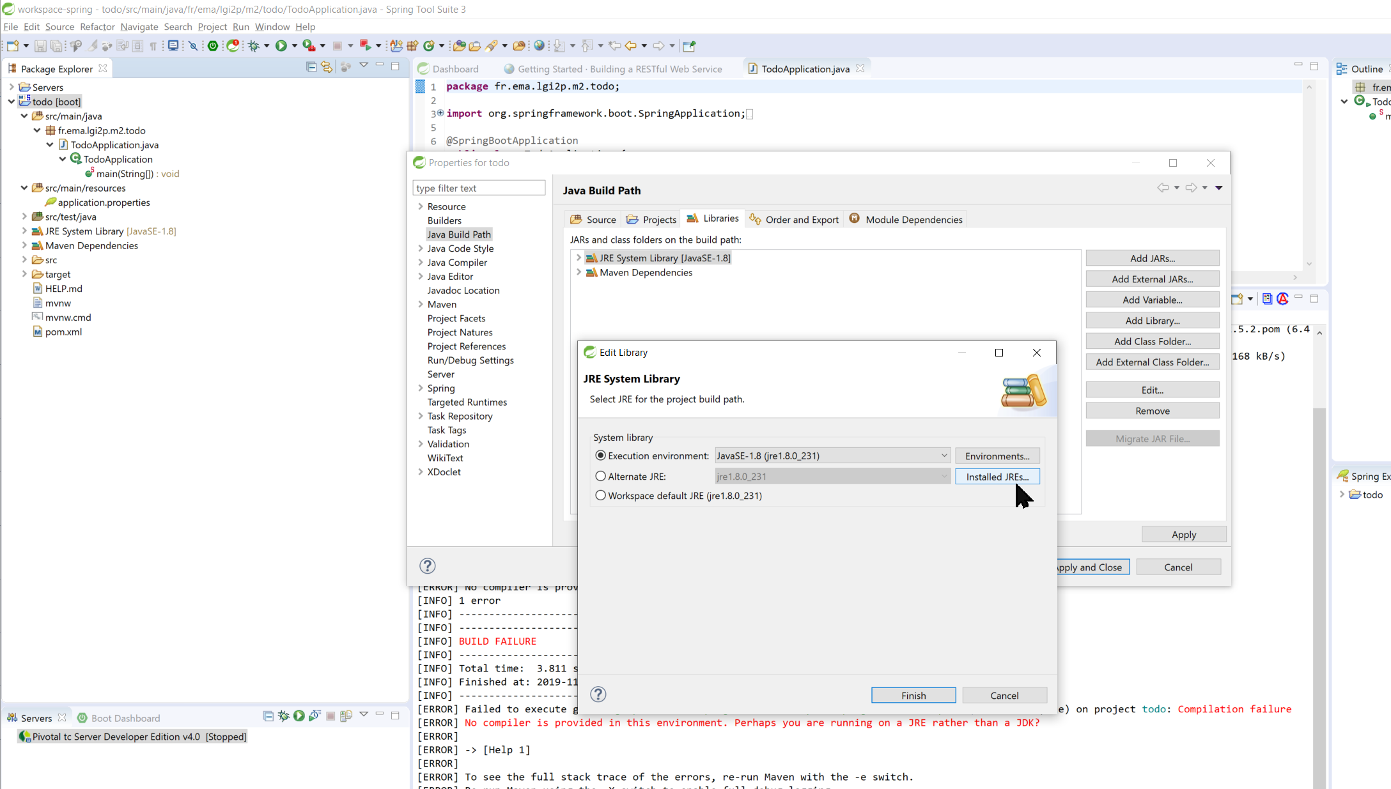This screenshot has height=789, width=1391.
Task: Open the Project menu
Action: (x=212, y=26)
